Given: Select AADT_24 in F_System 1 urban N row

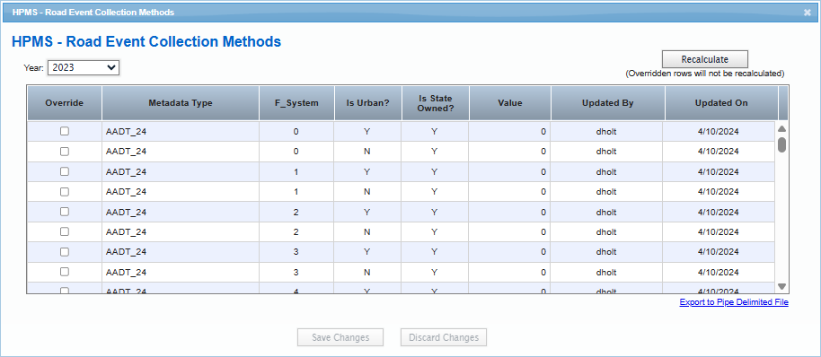Looking at the screenshot, I should (x=126, y=192).
